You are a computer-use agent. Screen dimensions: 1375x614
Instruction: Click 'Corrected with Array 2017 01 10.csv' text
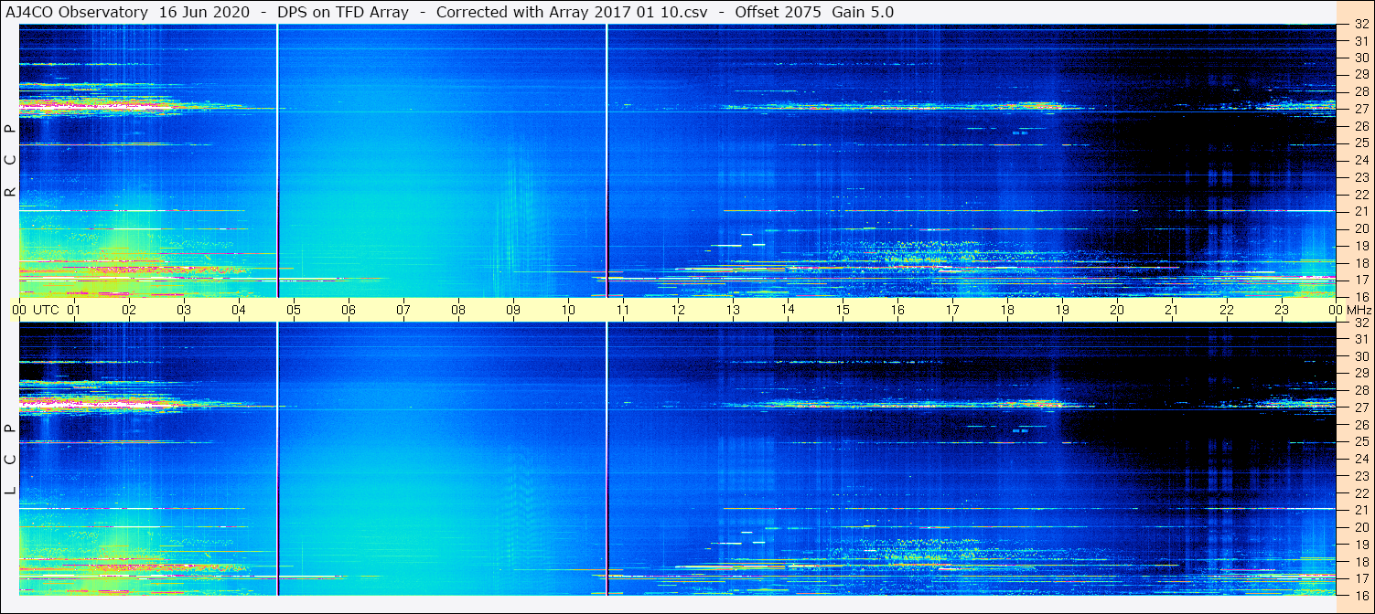[572, 12]
